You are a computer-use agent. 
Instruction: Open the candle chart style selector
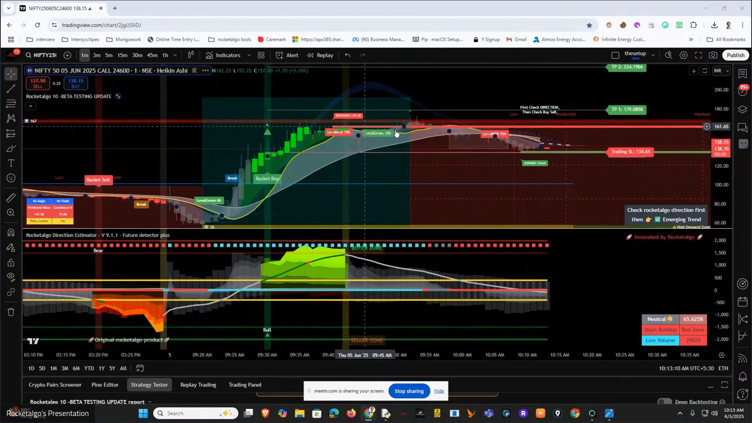[x=191, y=55]
